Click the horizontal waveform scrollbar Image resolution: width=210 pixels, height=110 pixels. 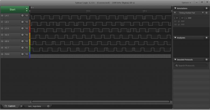tap(101, 102)
